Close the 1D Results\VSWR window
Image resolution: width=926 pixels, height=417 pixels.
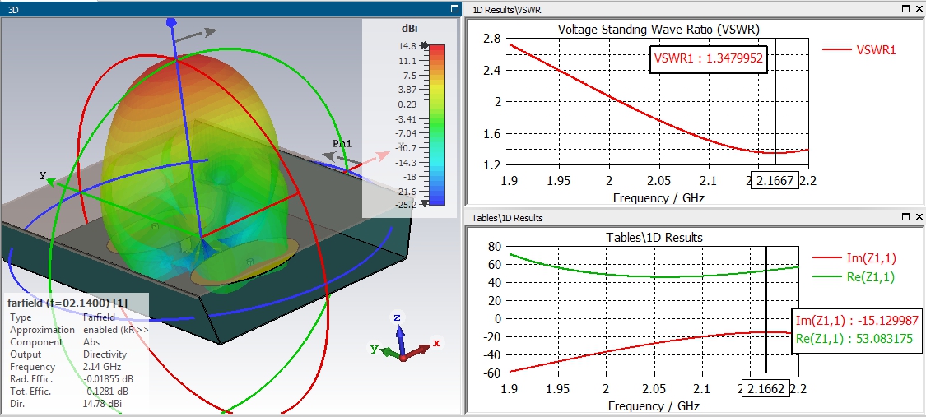click(x=919, y=9)
